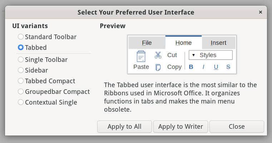Close the dialog with the X icon

click(x=261, y=12)
